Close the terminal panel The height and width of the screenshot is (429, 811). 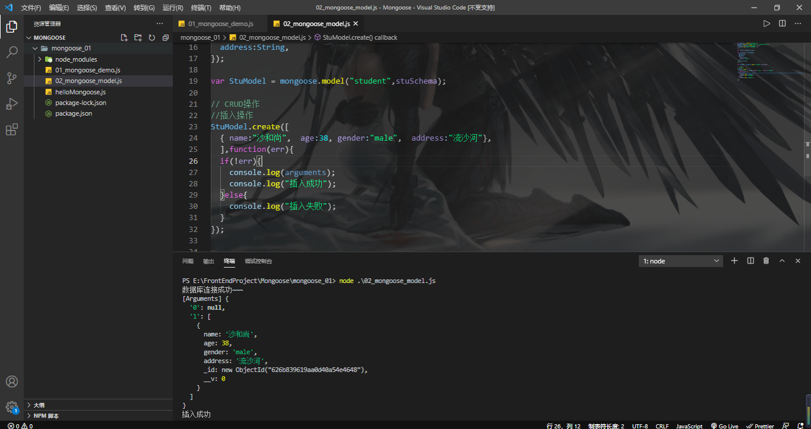click(798, 261)
